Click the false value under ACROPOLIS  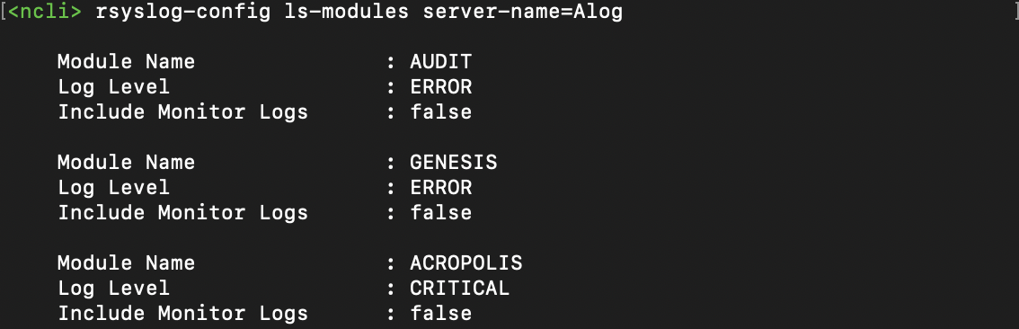440,314
